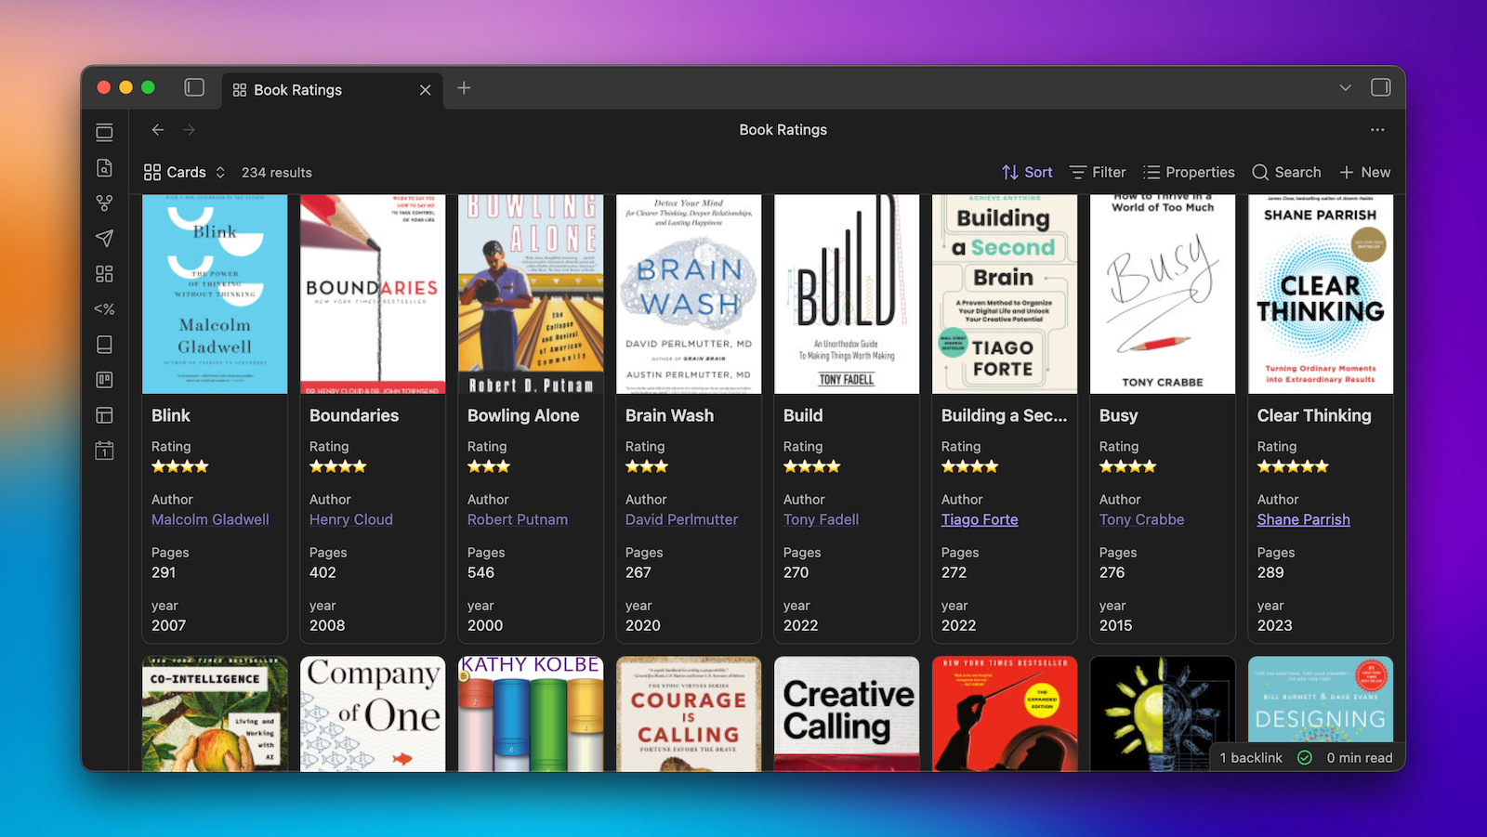Click the Clear Thinking card title
Image resolution: width=1487 pixels, height=837 pixels.
click(x=1314, y=416)
